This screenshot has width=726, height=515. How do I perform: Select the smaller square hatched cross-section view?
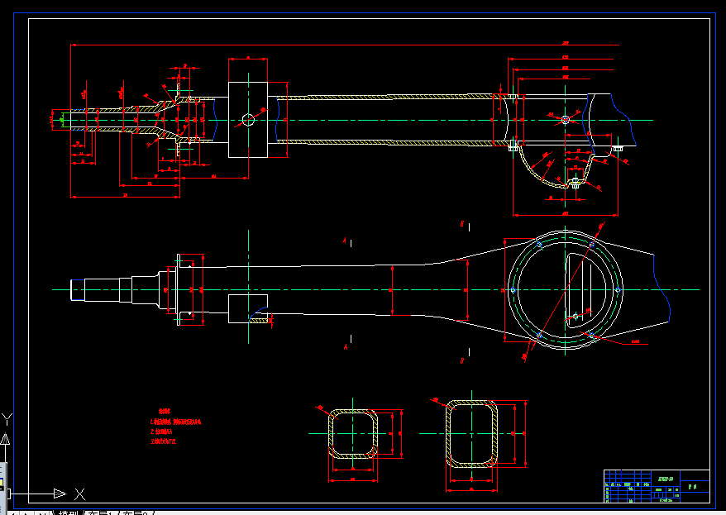pyautogui.click(x=353, y=433)
